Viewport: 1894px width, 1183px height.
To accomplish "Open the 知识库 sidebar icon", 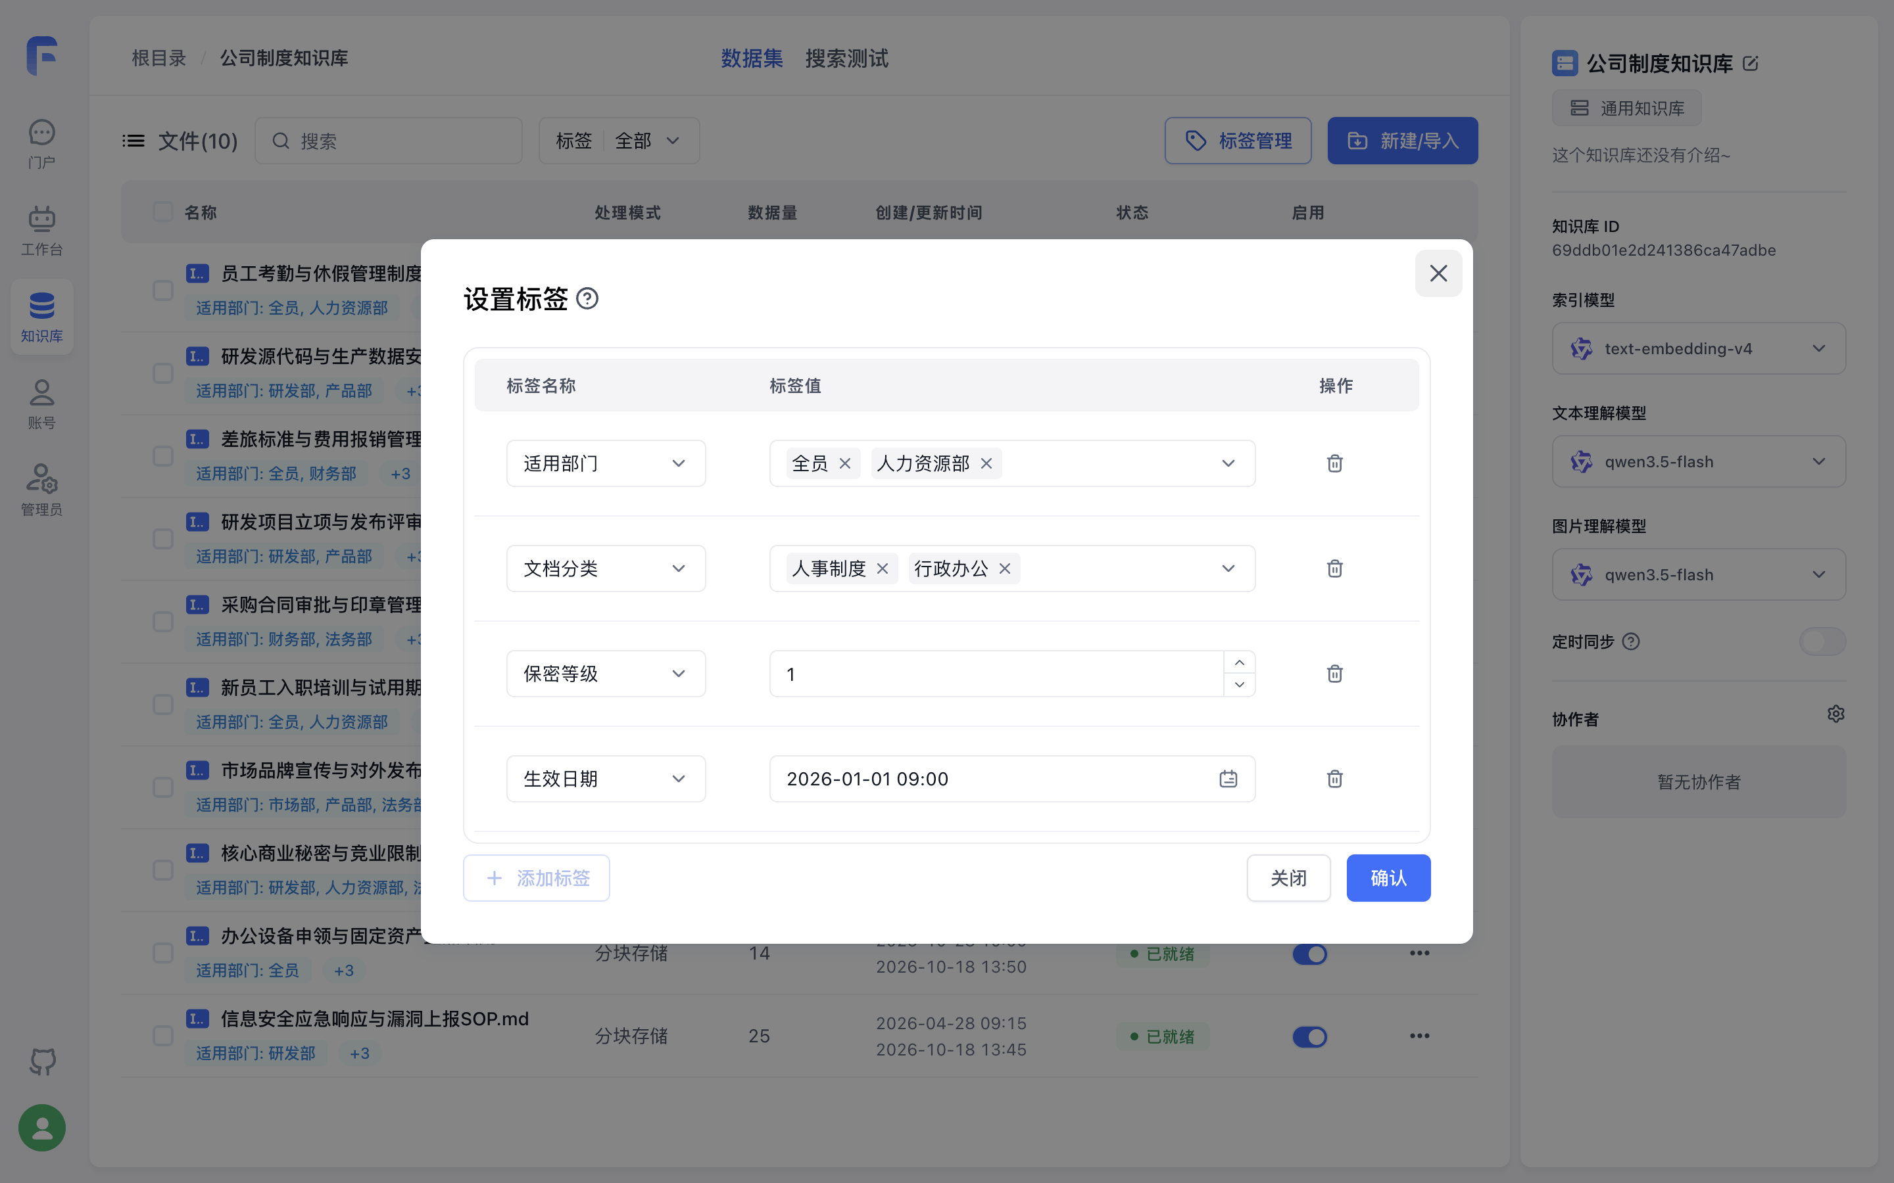I will click(x=41, y=317).
